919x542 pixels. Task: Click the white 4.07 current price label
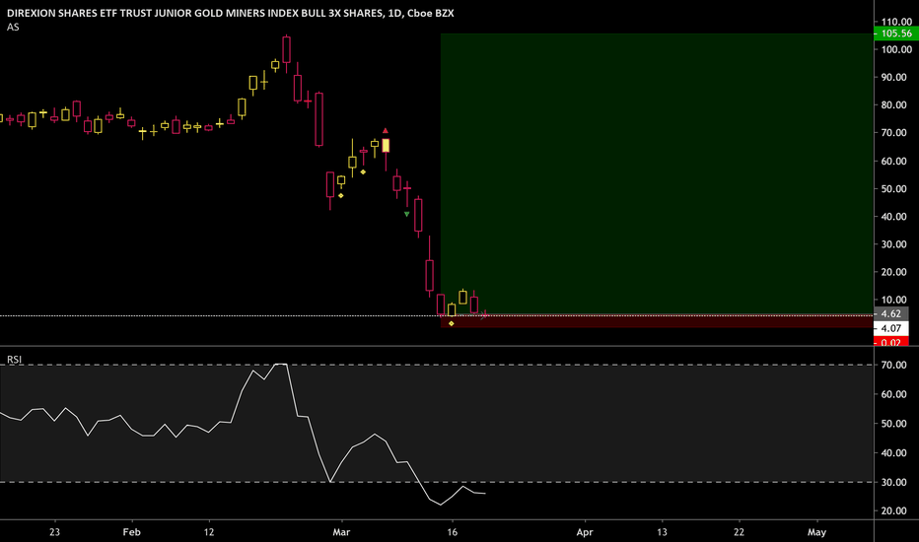890,329
